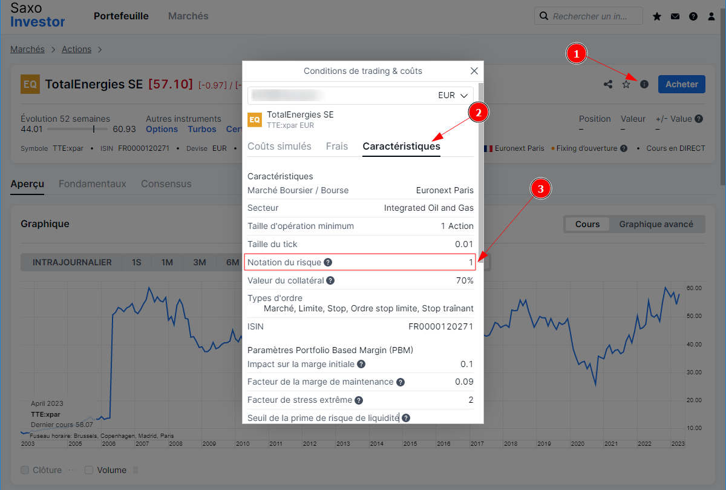Click the 52-week range slider bar

(76, 129)
